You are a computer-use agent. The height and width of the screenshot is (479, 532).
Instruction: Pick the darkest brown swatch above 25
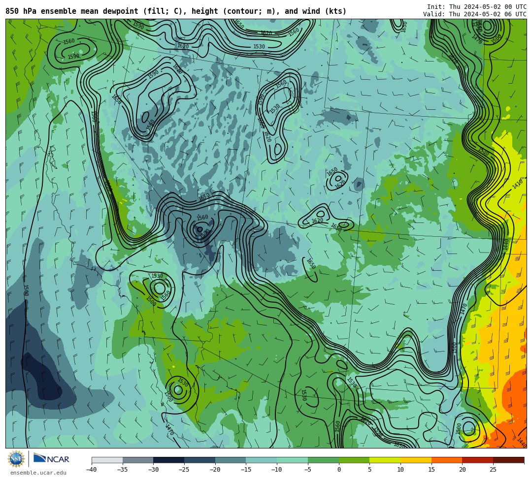tap(508, 460)
